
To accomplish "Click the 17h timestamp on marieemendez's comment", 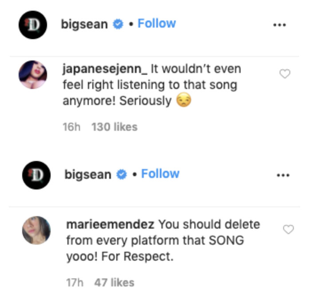I will (74, 282).
